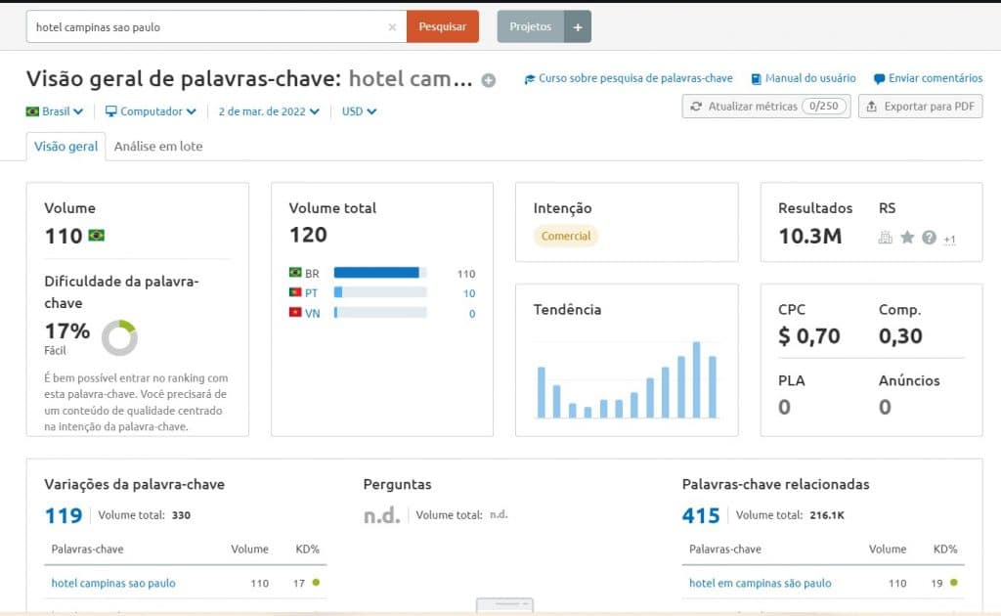Click the refresh icon on Atualizar métricas

point(697,106)
